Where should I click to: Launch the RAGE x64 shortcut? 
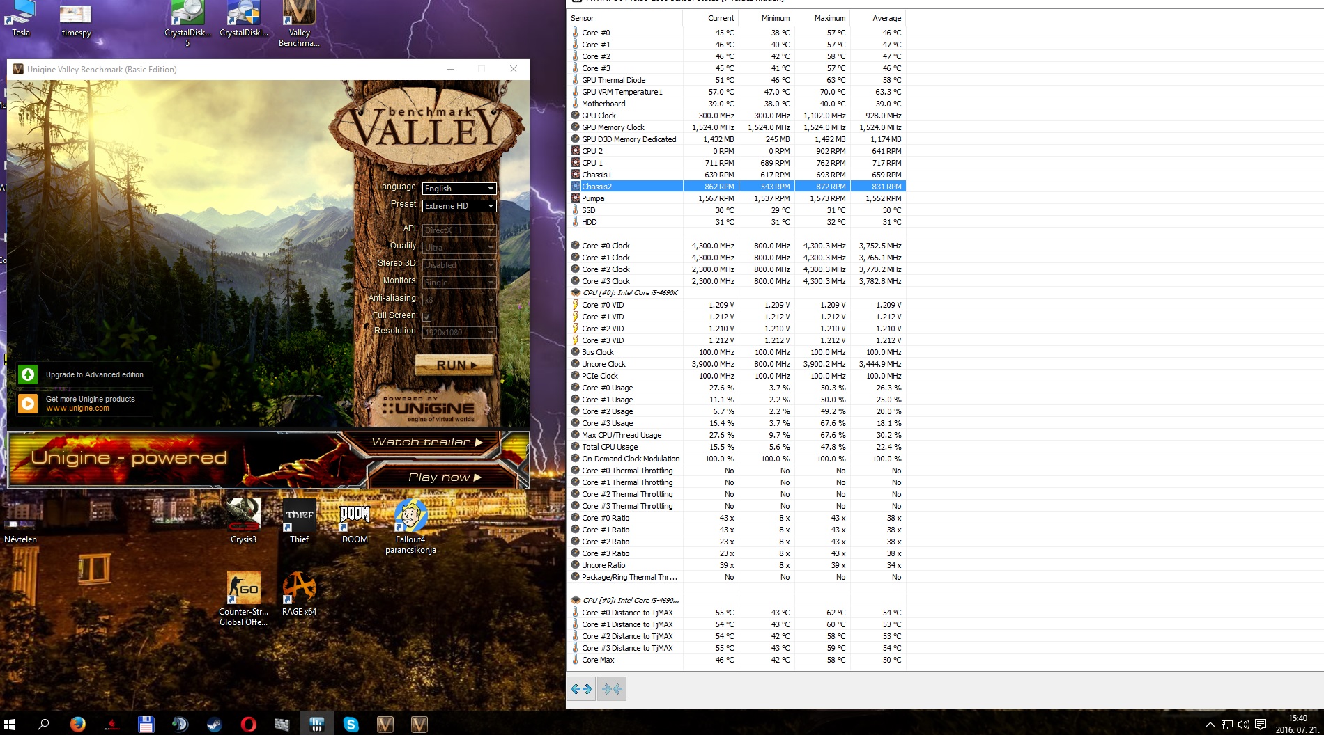point(299,594)
